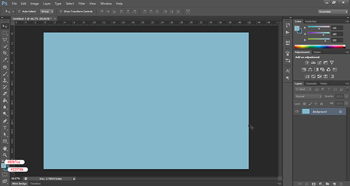
Task: Open the Filter menu
Action: [82, 3]
